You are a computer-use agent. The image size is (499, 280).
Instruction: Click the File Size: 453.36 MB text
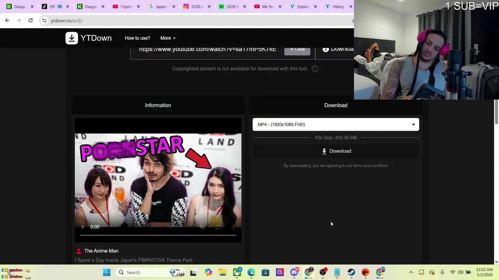click(336, 138)
